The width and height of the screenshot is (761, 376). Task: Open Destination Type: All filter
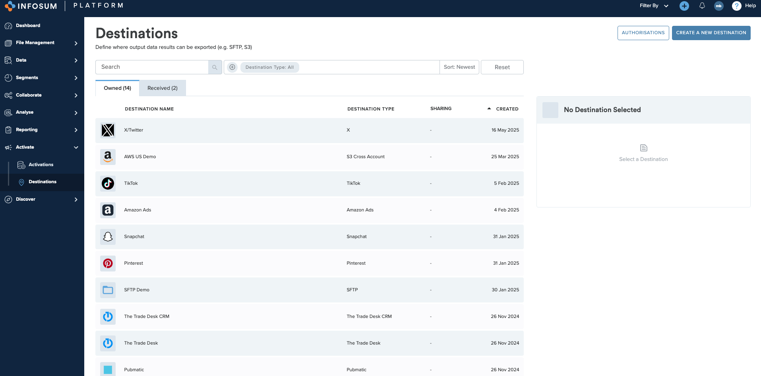point(269,67)
